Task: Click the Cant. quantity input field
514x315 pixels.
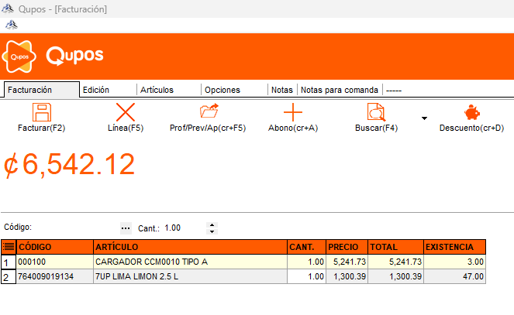Action: [x=182, y=228]
